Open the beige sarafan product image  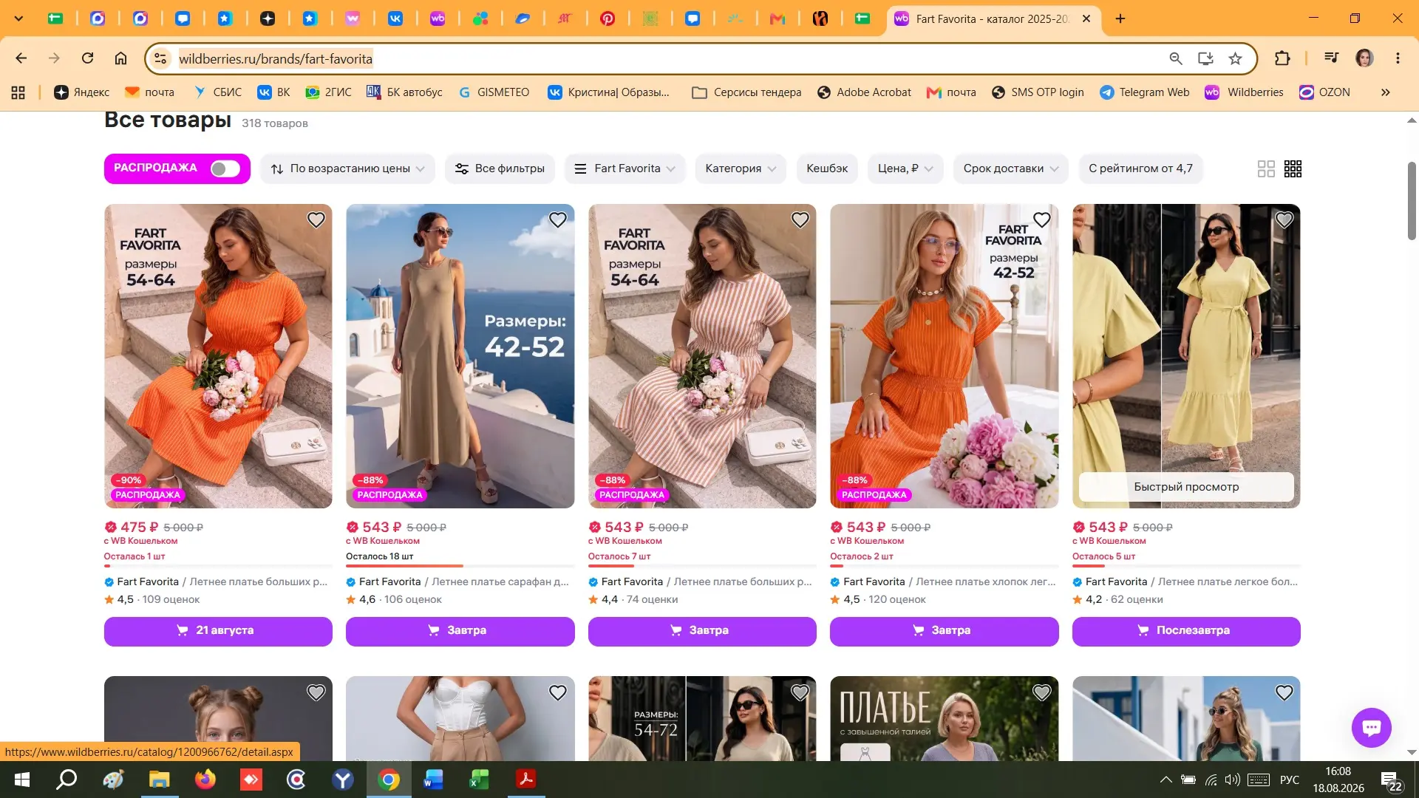point(460,356)
